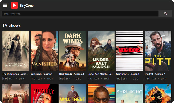The height and width of the screenshot is (103, 174).
Task: Open the explosion poster with man holding cash
Action: [x=158, y=93]
